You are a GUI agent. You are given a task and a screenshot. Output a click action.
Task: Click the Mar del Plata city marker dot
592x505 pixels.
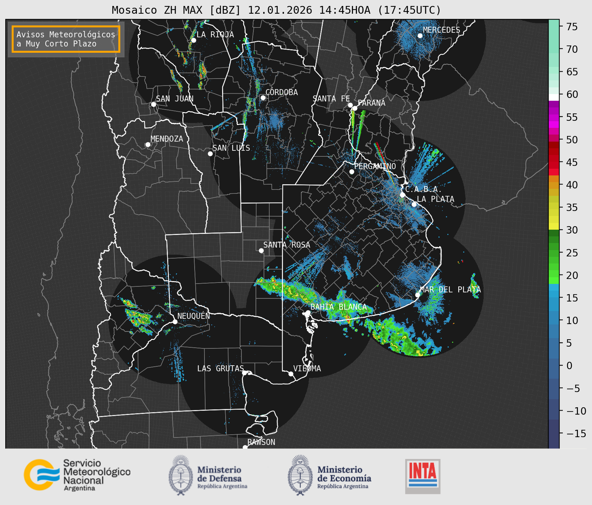(x=418, y=295)
